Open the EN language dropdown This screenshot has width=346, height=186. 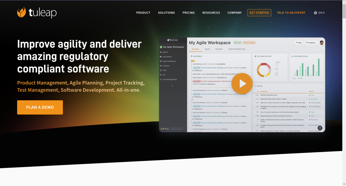point(321,13)
